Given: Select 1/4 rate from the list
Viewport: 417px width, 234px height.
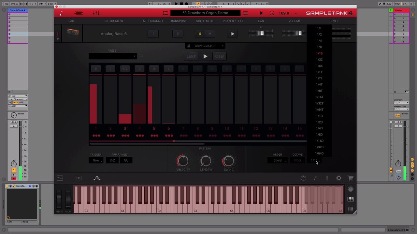Looking at the screenshot, I should (319, 41).
